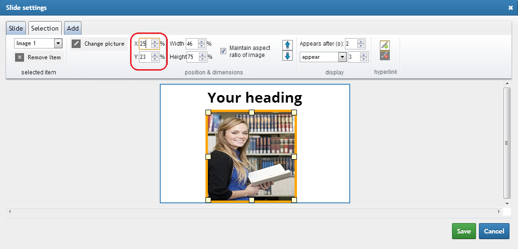Open the Add tab
This screenshot has height=249, width=518.
73,28
